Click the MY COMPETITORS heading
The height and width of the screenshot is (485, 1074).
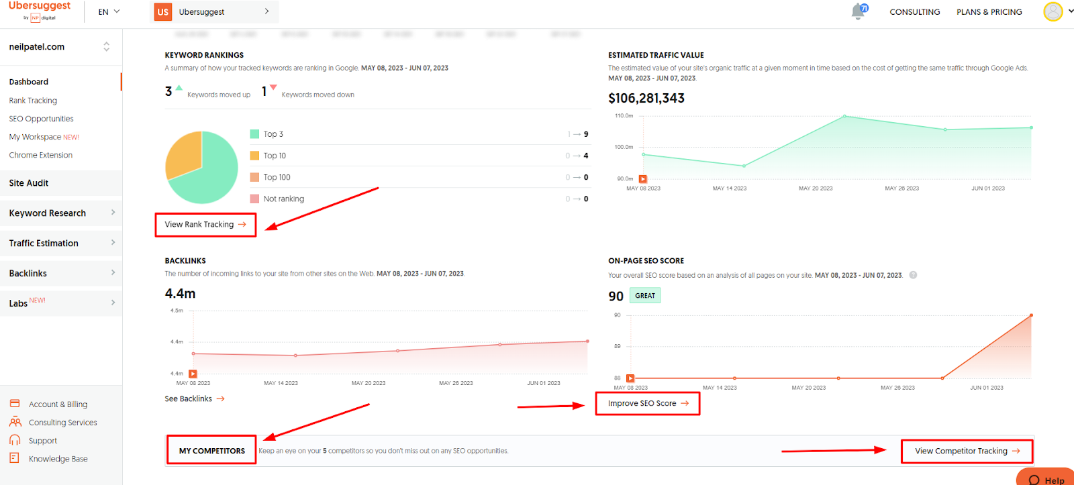tap(212, 451)
